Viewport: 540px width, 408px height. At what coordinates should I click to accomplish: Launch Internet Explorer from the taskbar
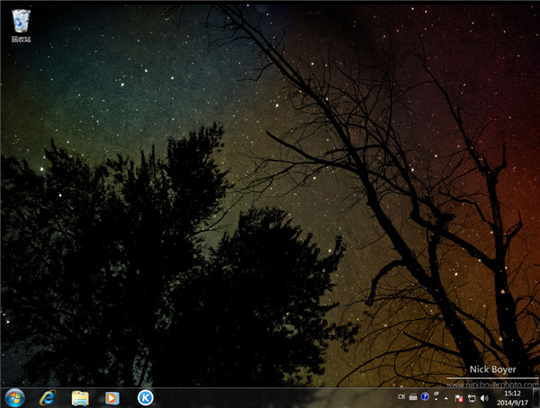47,397
